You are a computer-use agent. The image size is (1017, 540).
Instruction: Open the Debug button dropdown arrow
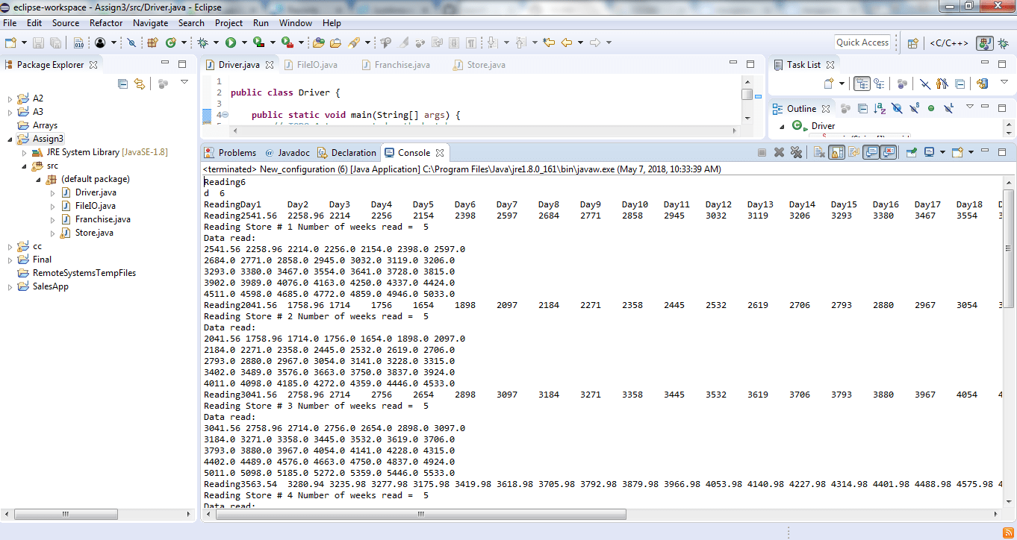tap(216, 43)
